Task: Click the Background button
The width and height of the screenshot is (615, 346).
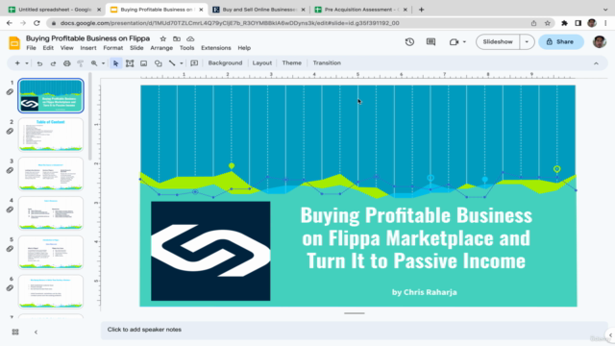Action: pos(225,62)
